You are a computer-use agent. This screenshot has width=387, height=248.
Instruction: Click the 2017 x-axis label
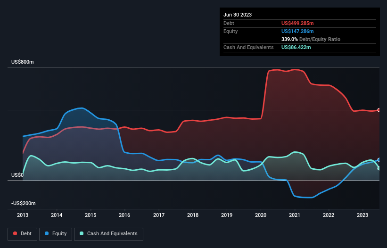(x=159, y=215)
